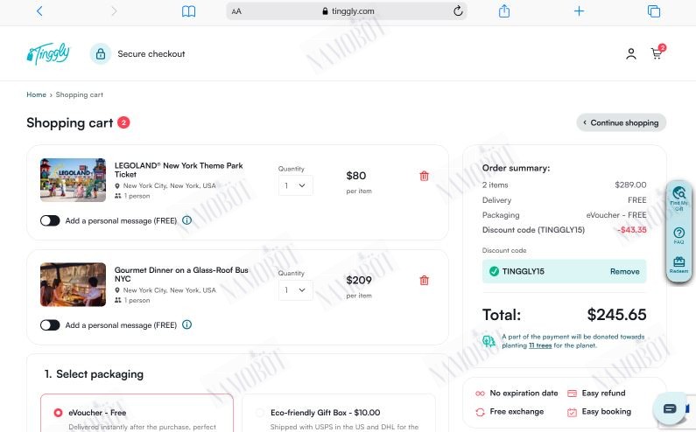Click the tinggly.com address bar
This screenshot has height=432, width=696.
[x=346, y=11]
